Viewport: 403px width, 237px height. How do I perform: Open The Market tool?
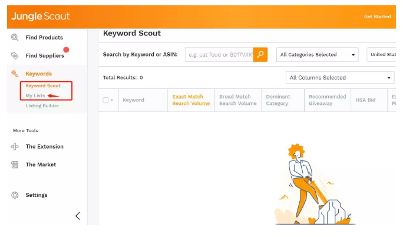41,164
